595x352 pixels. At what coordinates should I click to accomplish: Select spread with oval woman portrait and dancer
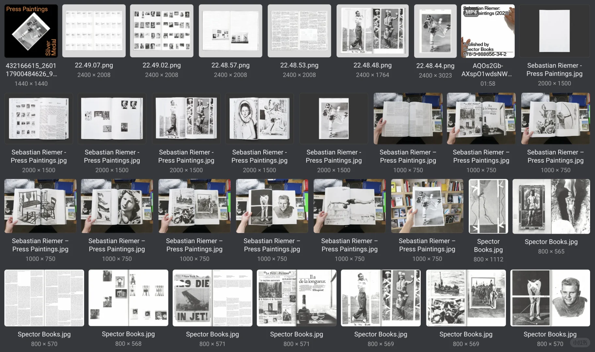click(259, 119)
